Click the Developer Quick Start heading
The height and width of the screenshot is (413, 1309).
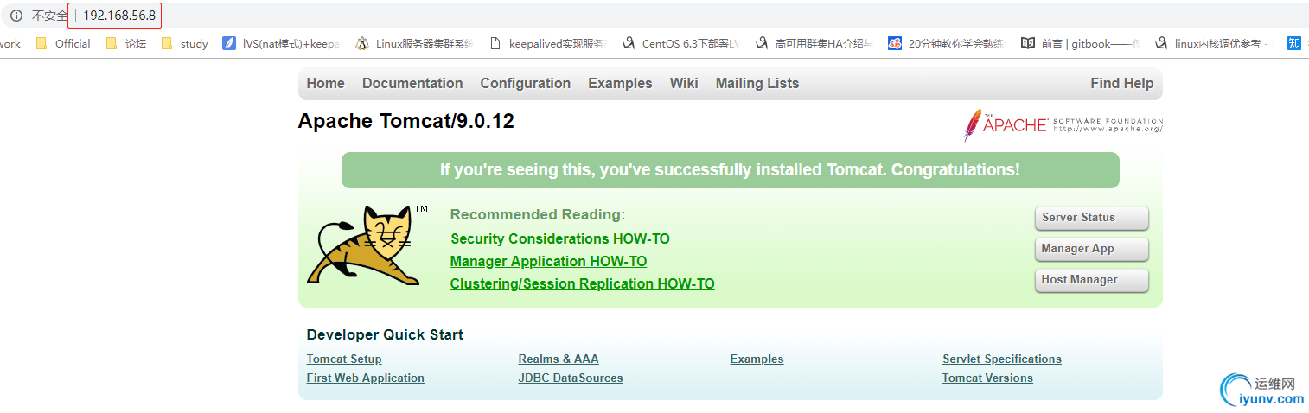tap(385, 334)
